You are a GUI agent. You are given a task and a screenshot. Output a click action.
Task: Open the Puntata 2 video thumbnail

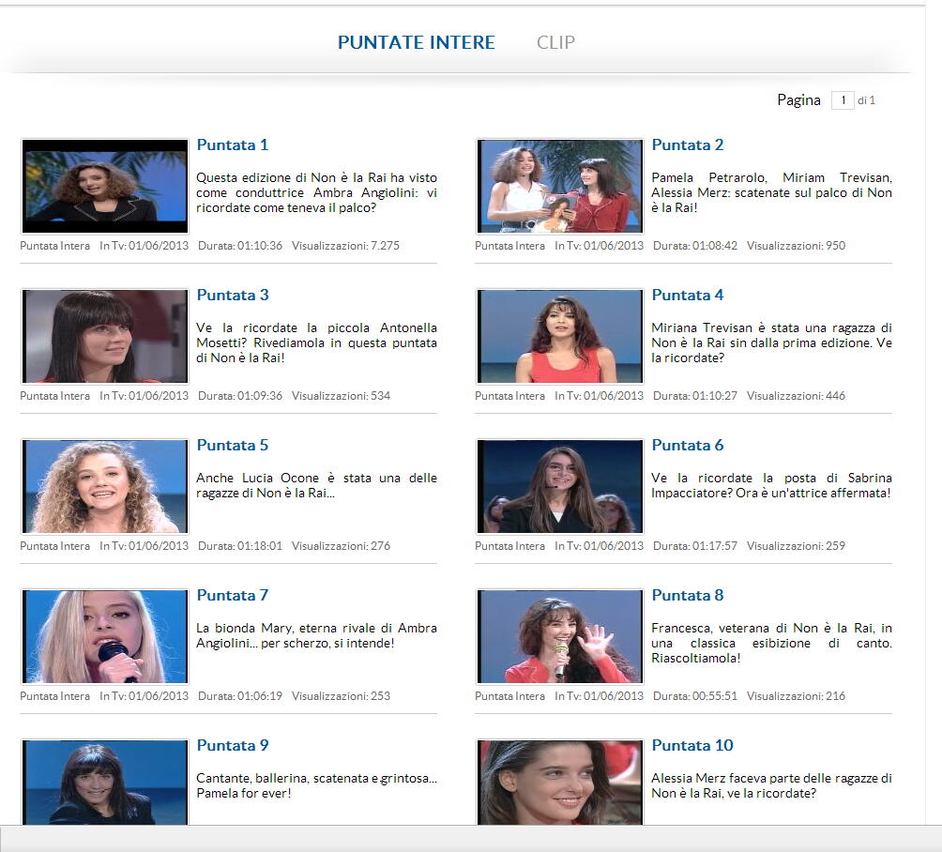tap(559, 186)
